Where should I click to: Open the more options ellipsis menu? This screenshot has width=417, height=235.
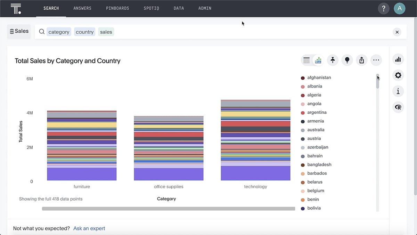[x=376, y=60]
